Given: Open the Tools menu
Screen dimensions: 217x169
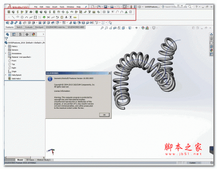Looking at the screenshot, I should [62, 7].
